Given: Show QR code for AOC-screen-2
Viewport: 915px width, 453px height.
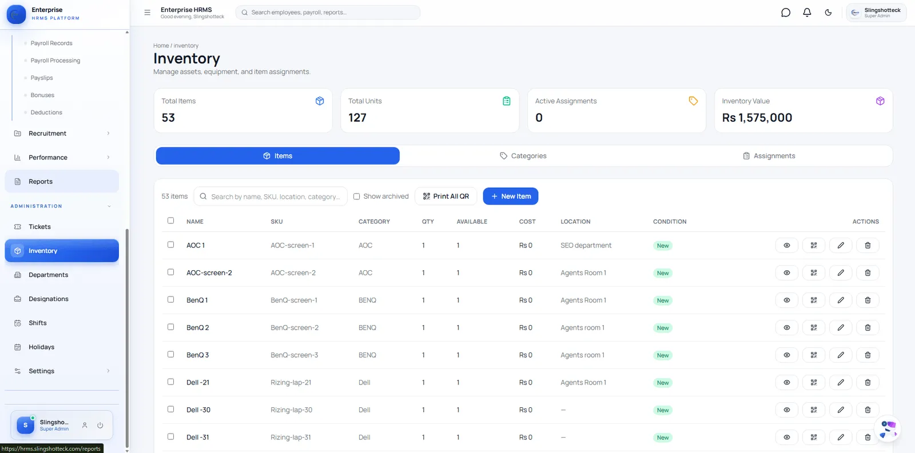Looking at the screenshot, I should click(x=814, y=273).
